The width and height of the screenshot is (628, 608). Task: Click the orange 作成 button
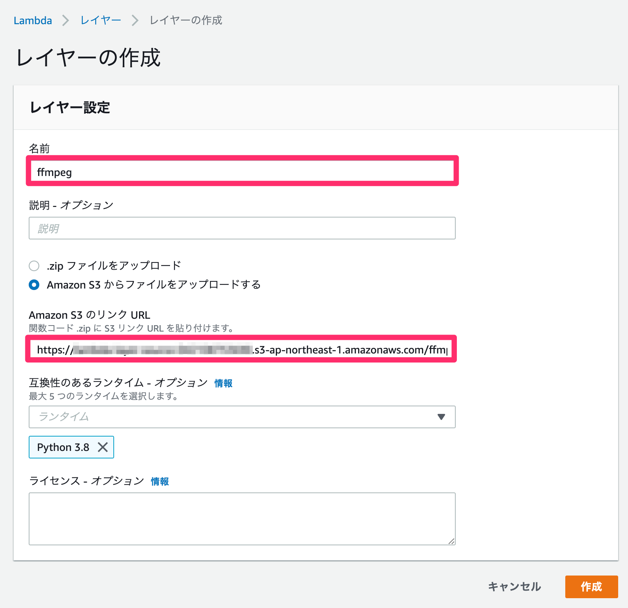[592, 587]
